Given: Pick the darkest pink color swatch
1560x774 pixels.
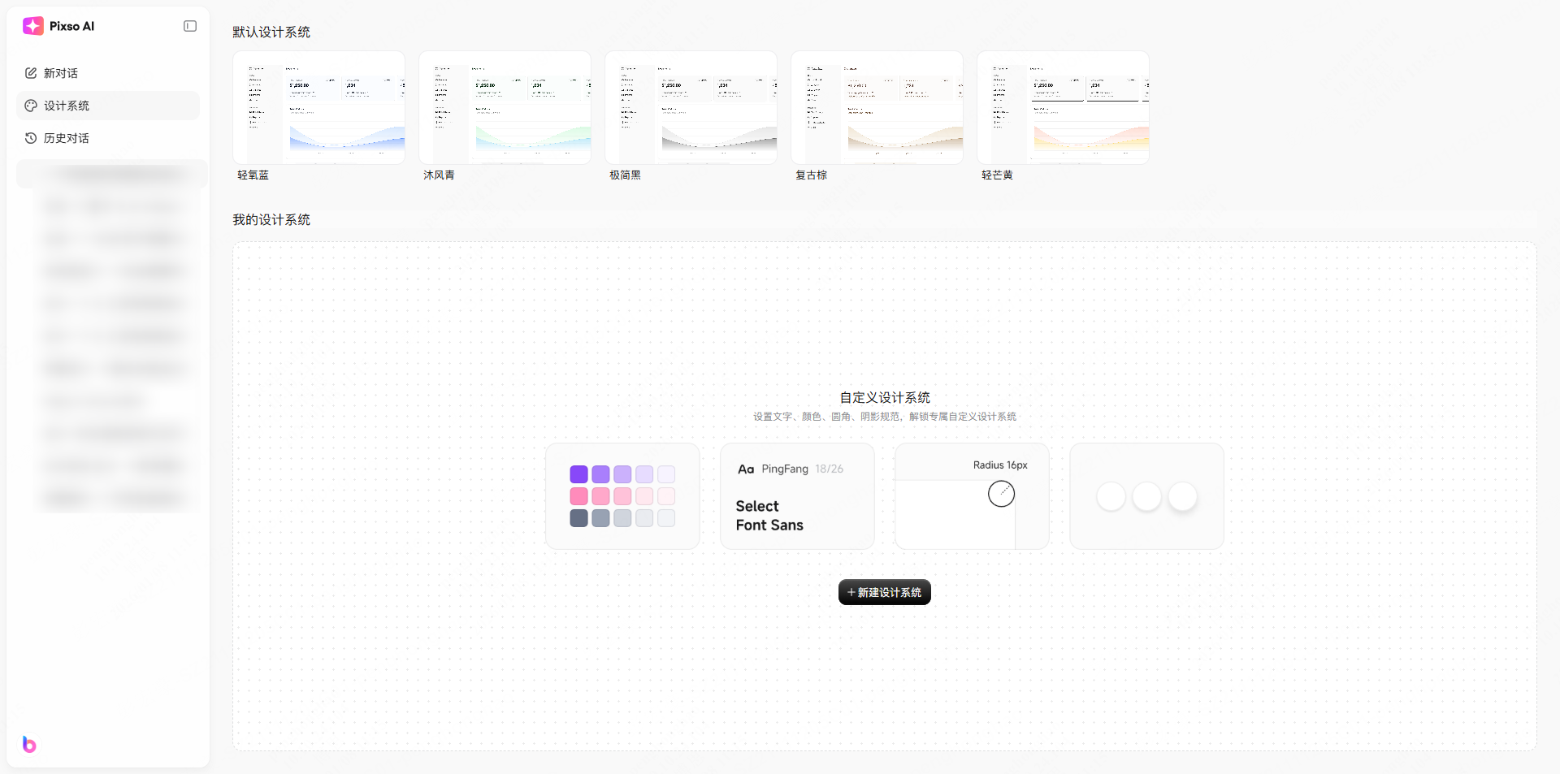Looking at the screenshot, I should pos(578,496).
